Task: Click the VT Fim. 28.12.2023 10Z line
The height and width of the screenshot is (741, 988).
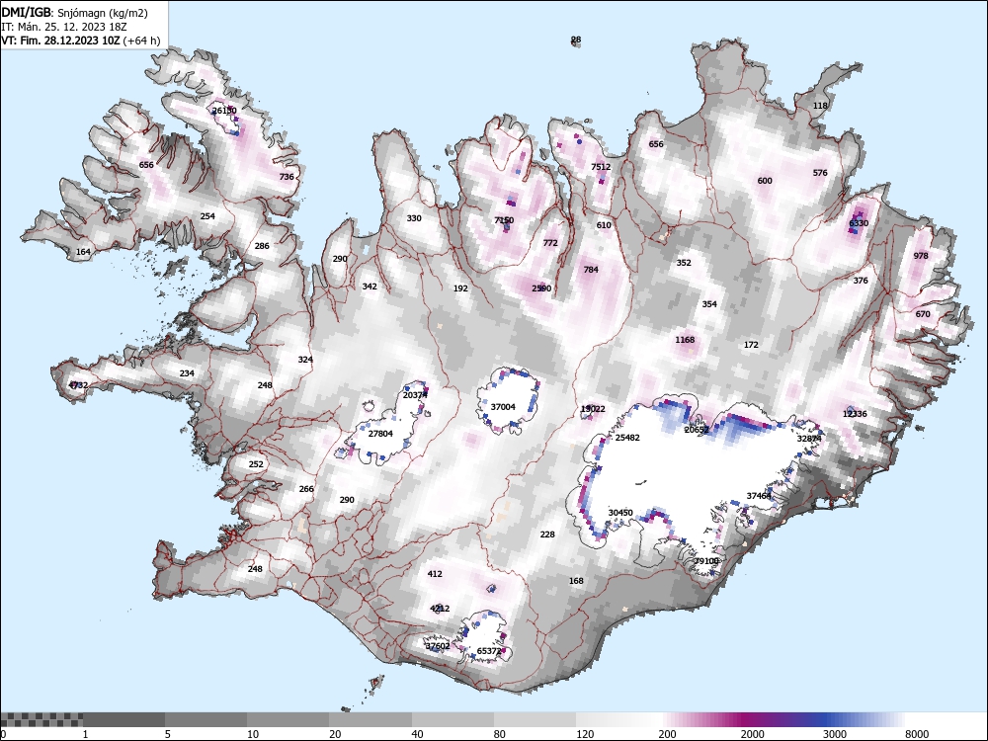Action: [x=81, y=41]
